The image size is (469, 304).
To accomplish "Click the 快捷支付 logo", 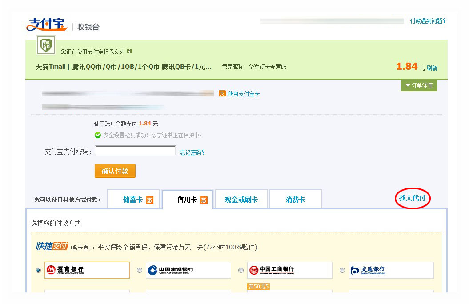I will (x=52, y=246).
